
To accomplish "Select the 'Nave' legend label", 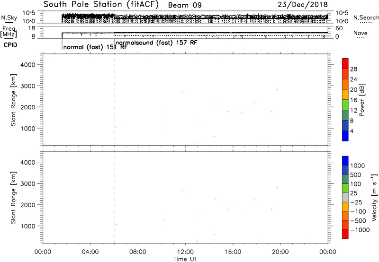I will tap(361, 33).
